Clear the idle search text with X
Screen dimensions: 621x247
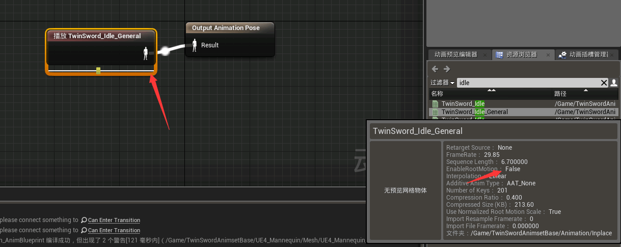(604, 83)
